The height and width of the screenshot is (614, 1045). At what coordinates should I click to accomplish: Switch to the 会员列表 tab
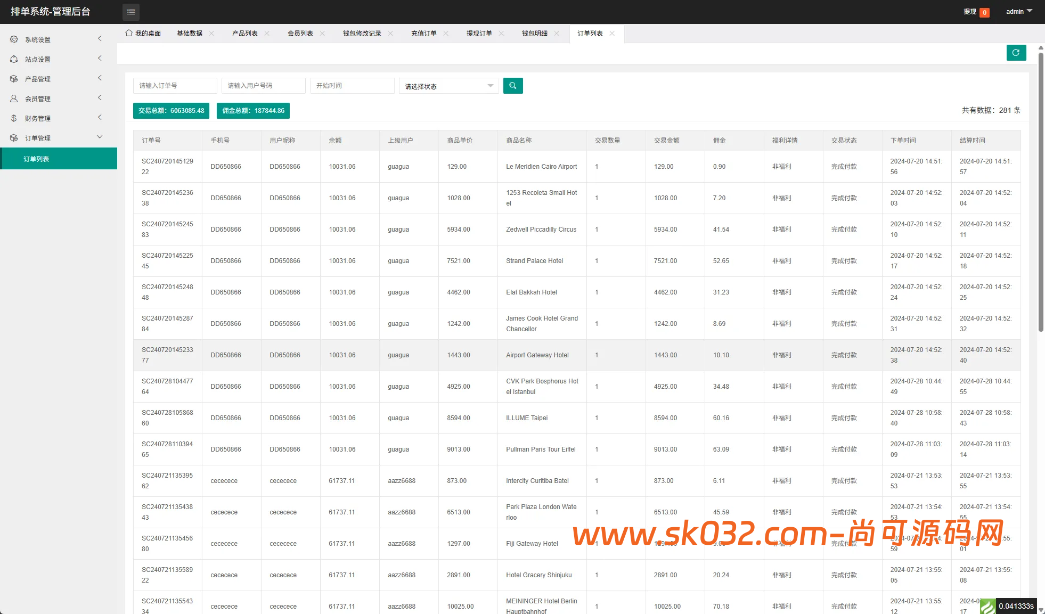[300, 33]
